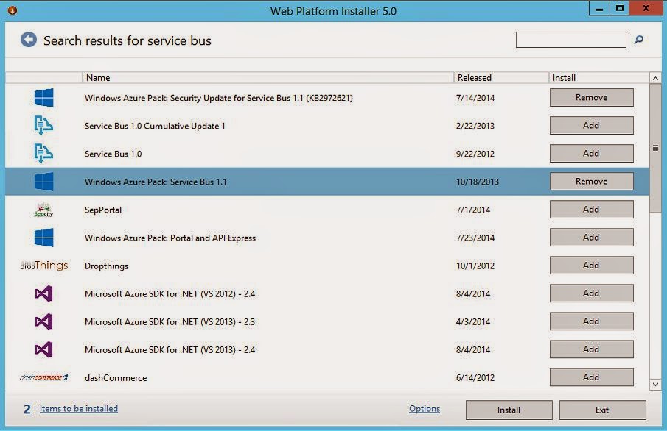Click the Exit button

602,410
